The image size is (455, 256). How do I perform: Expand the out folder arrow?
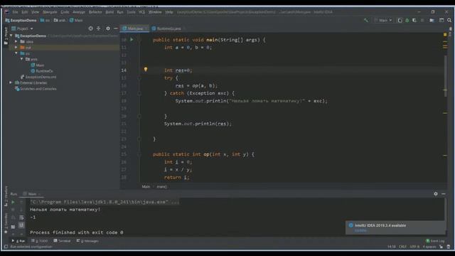click(x=16, y=48)
